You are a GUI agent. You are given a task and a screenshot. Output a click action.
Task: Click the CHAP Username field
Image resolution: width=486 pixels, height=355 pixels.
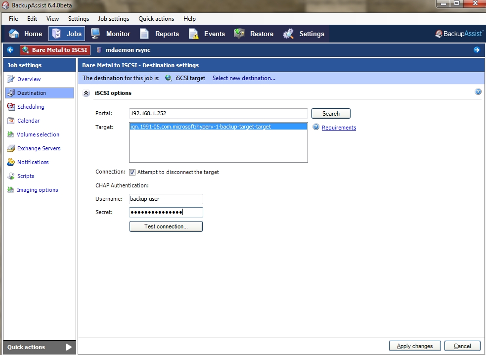166,199
